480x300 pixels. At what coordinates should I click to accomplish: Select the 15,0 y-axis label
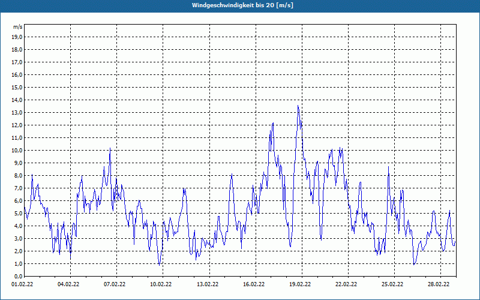(17, 88)
